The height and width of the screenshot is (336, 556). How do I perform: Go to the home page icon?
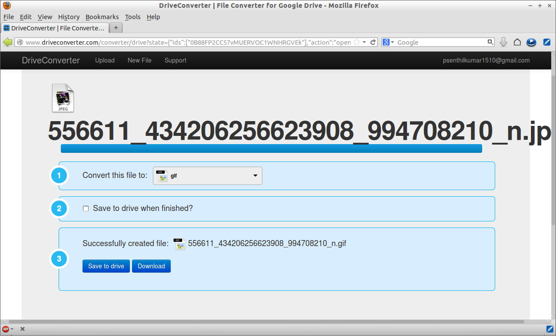tap(517, 42)
